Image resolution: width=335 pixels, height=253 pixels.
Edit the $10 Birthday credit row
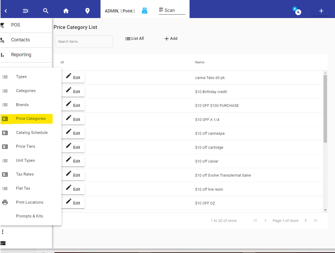click(73, 91)
